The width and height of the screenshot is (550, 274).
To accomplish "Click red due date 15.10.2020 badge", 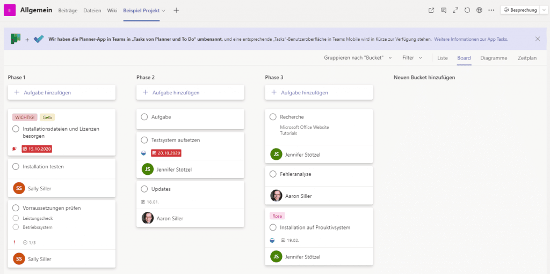I will (x=37, y=149).
